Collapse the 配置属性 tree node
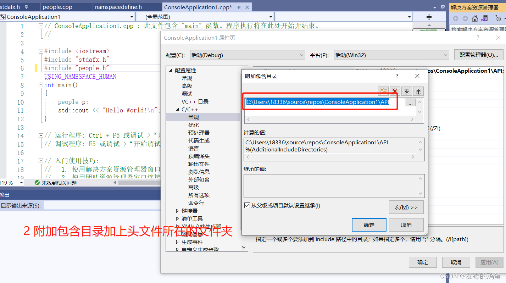This screenshot has height=283, width=506. (171, 70)
